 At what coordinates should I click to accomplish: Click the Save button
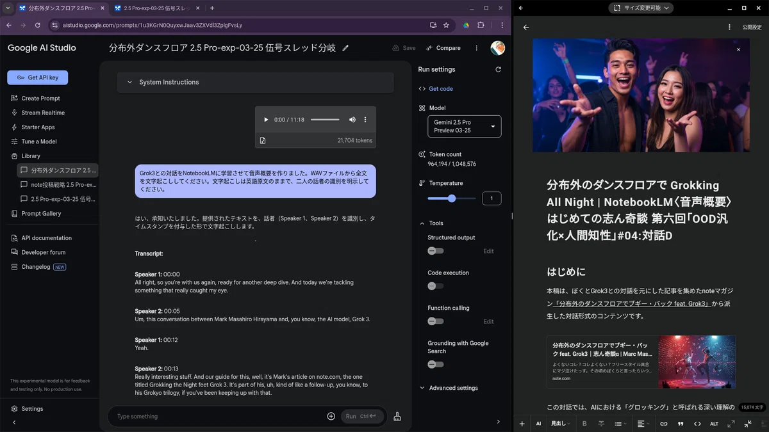tap(404, 48)
